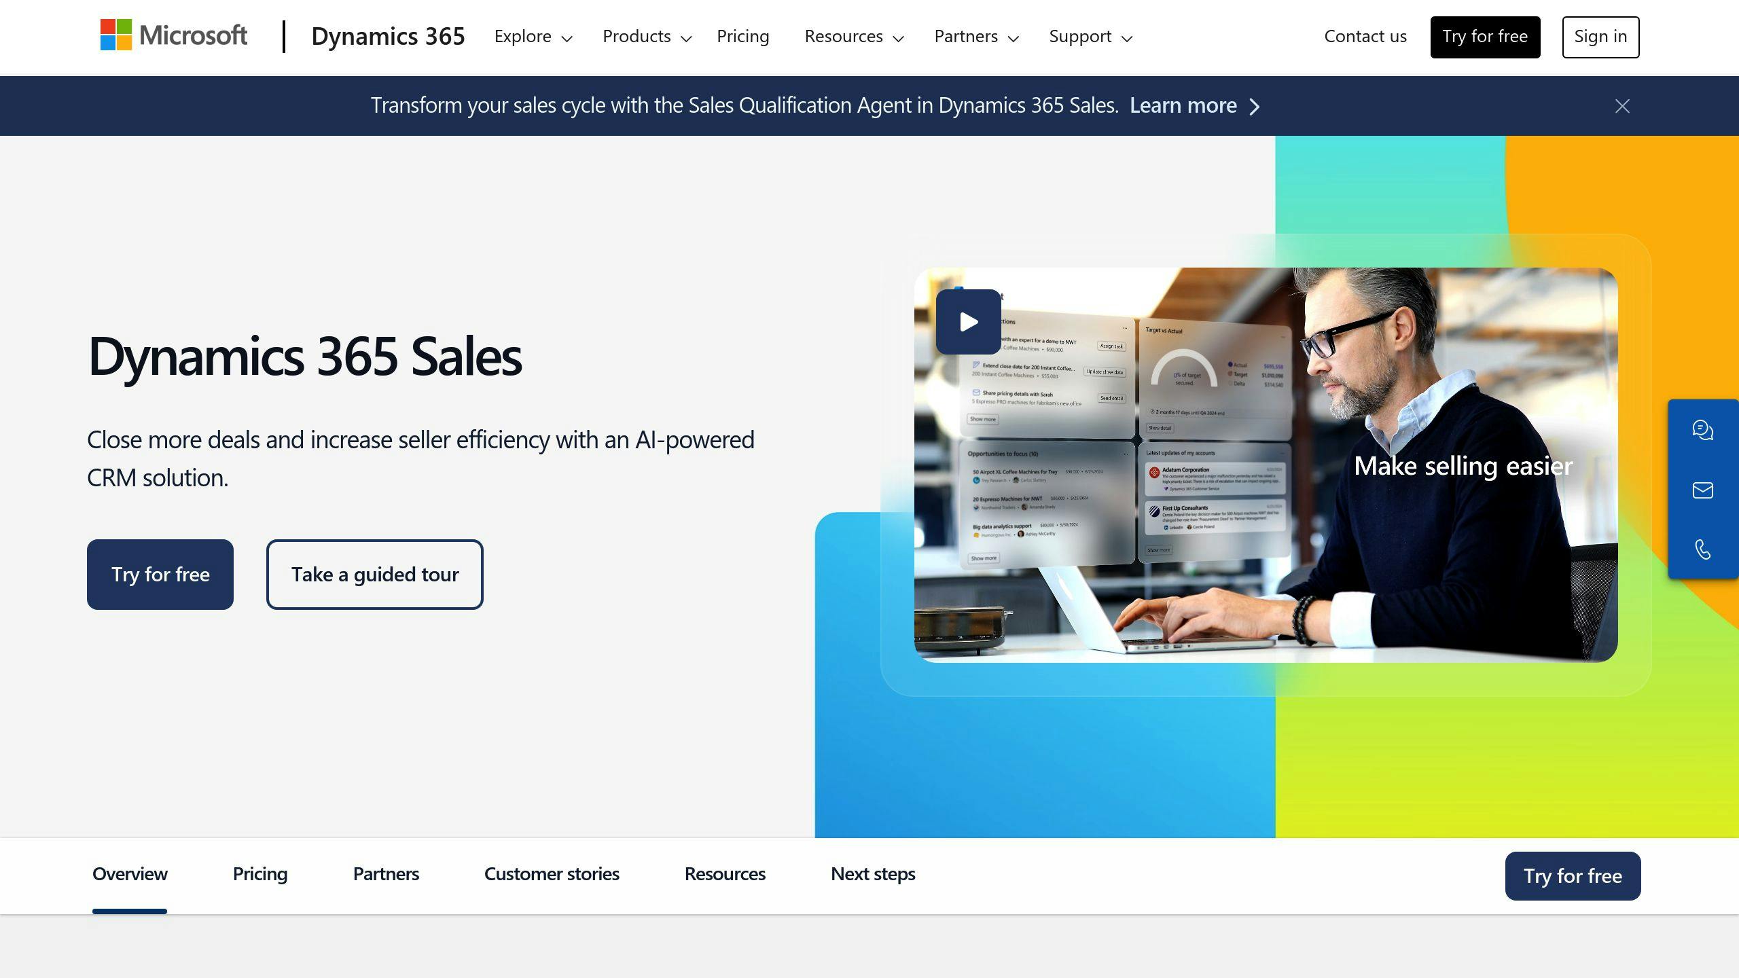Go to Pricing in the top navigation
The width and height of the screenshot is (1739, 978).
tap(742, 37)
